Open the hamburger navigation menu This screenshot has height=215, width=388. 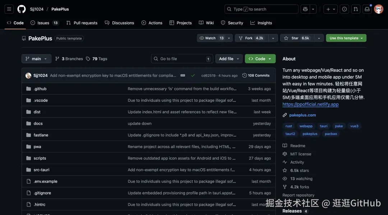click(x=9, y=9)
